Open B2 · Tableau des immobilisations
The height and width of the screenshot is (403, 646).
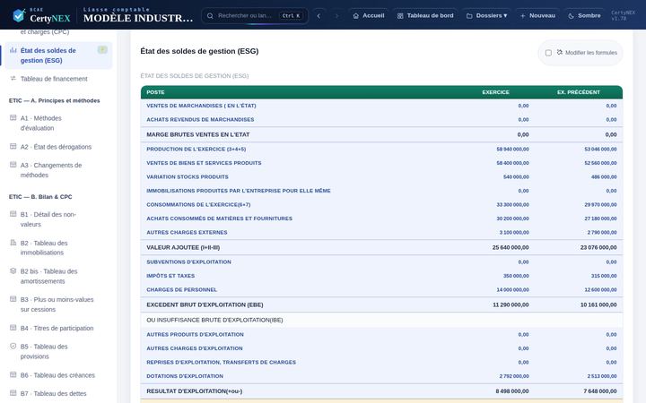pyautogui.click(x=57, y=247)
